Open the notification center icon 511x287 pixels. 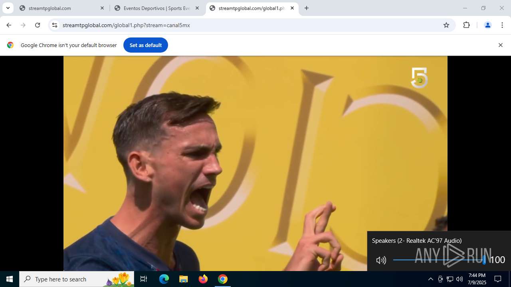pos(498,279)
